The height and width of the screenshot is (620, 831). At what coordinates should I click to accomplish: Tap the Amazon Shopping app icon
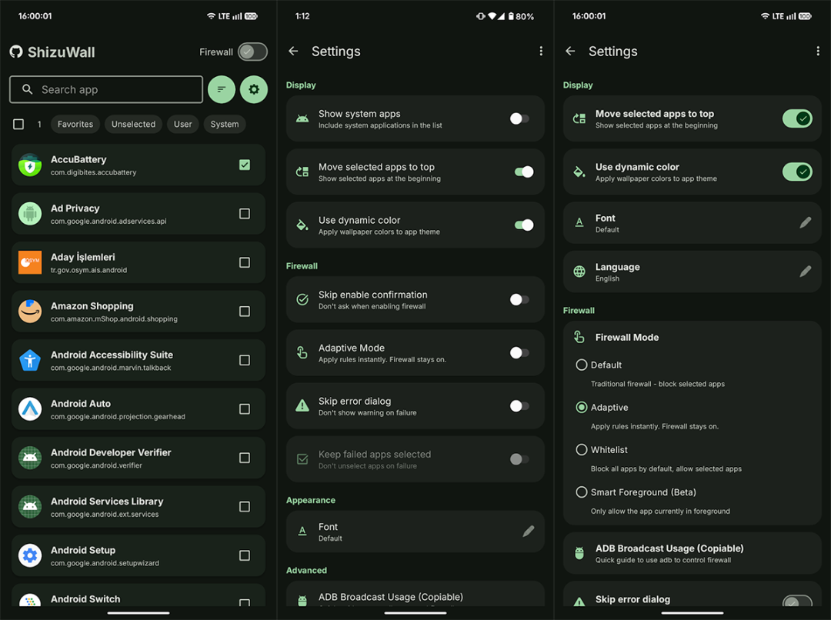click(30, 312)
